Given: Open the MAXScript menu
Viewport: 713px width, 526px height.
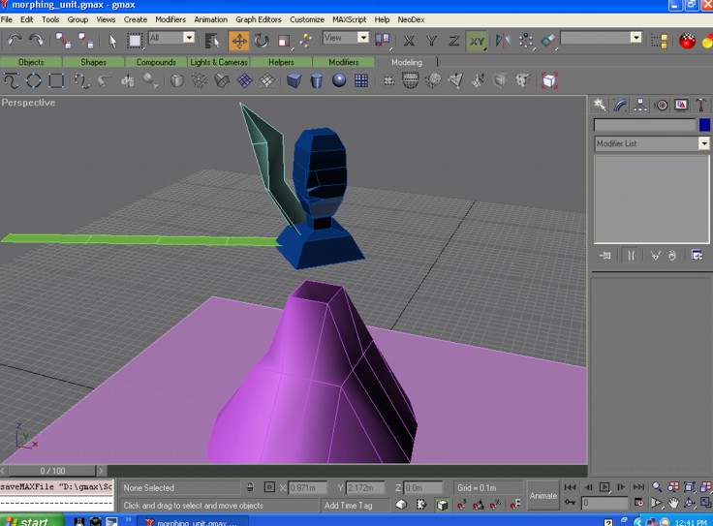Looking at the screenshot, I should (349, 19).
